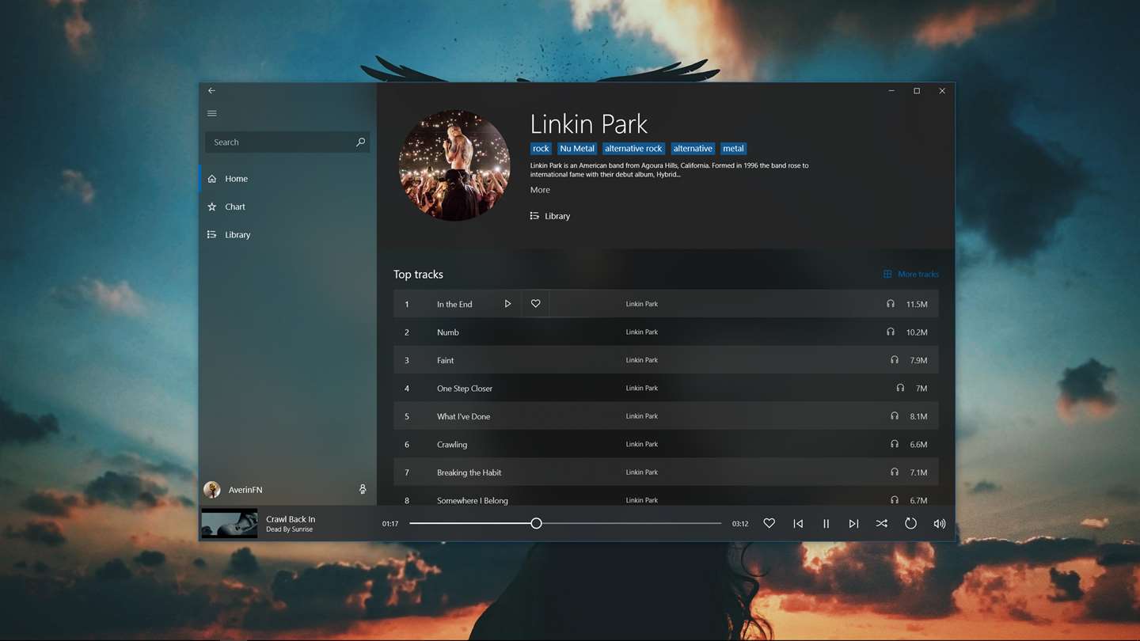1140x641 pixels.
Task: Click the list icon beside artist Library
Action: pos(534,216)
